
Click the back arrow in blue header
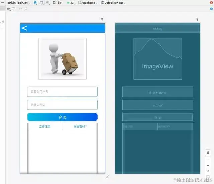pyautogui.click(x=24, y=28)
